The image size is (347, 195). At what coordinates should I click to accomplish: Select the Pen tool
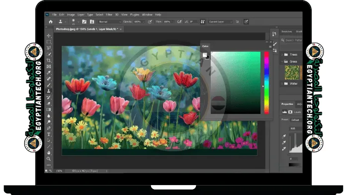coord(49,128)
